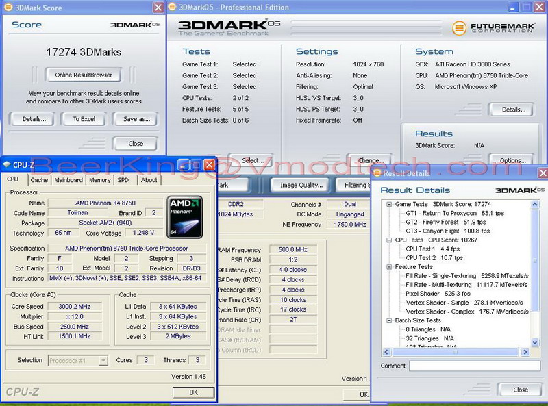Switch to the Mainboard tab in CPU-Z
Image resolution: width=548 pixels, height=406 pixels.
click(68, 180)
